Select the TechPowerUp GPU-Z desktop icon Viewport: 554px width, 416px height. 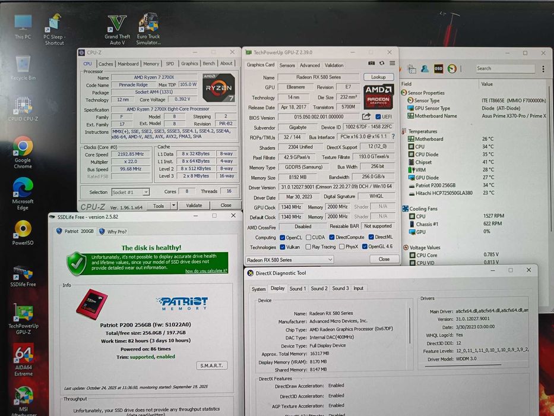point(23,319)
